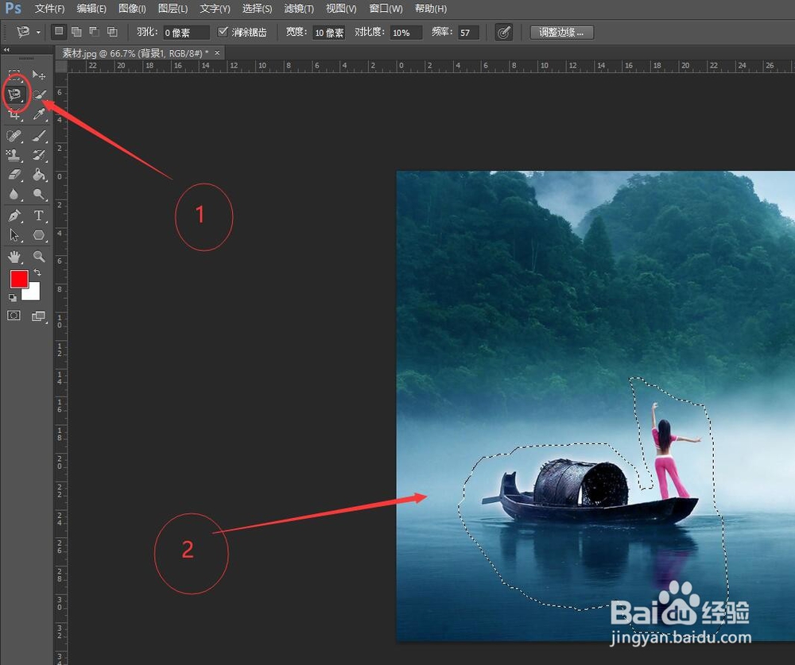The height and width of the screenshot is (665, 795).
Task: Choose Subtract from Selection mode
Action: click(95, 32)
